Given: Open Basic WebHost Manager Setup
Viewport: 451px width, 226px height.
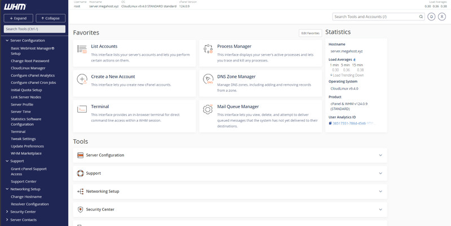Looking at the screenshot, I should tap(33, 51).
